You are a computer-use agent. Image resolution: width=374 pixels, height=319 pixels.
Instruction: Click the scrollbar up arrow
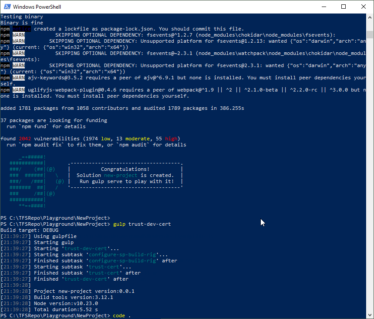[370, 17]
